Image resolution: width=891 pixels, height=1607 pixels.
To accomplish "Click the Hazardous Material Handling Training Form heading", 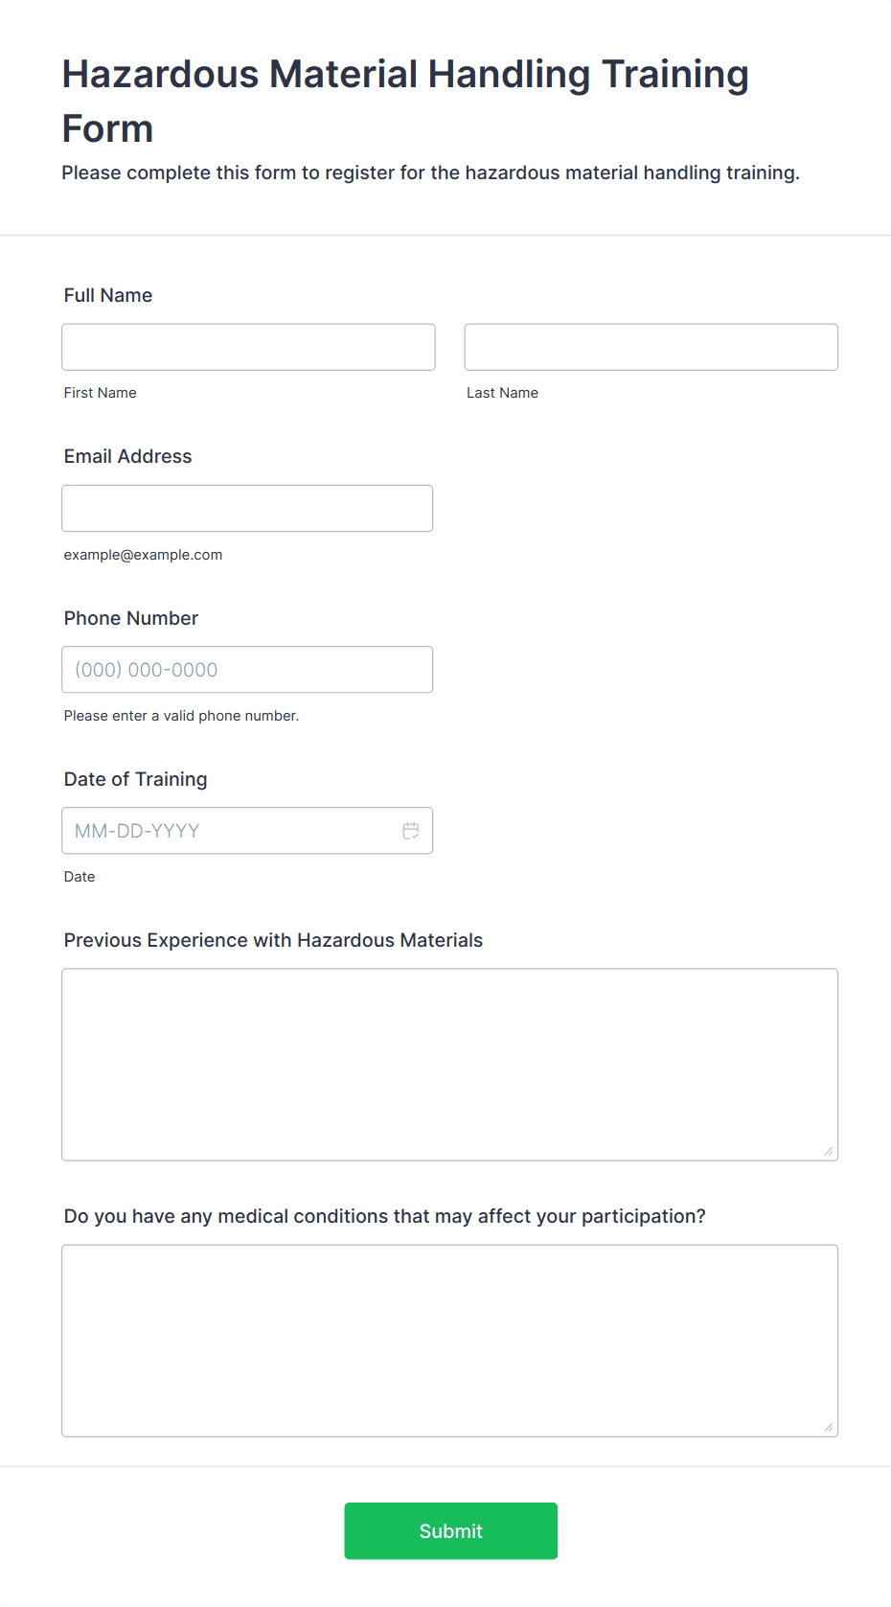I will click(x=405, y=101).
